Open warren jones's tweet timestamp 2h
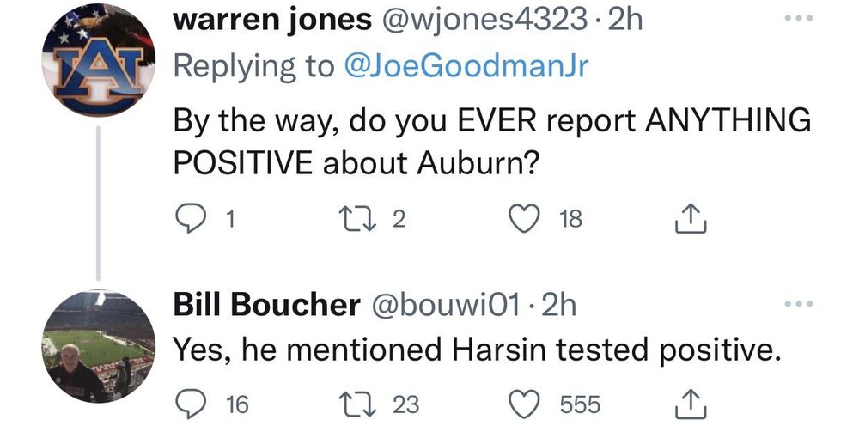Viewport: 859px width, 444px height. [x=624, y=22]
